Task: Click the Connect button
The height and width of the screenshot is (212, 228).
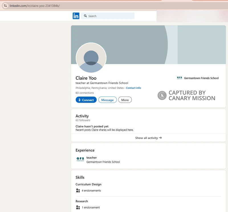Action: coord(86,100)
